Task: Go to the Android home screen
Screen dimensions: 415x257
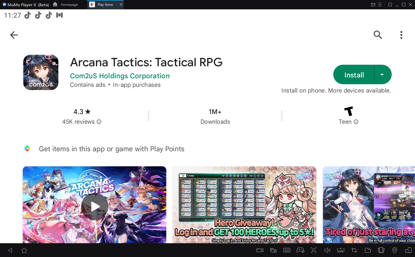Action: (x=24, y=250)
